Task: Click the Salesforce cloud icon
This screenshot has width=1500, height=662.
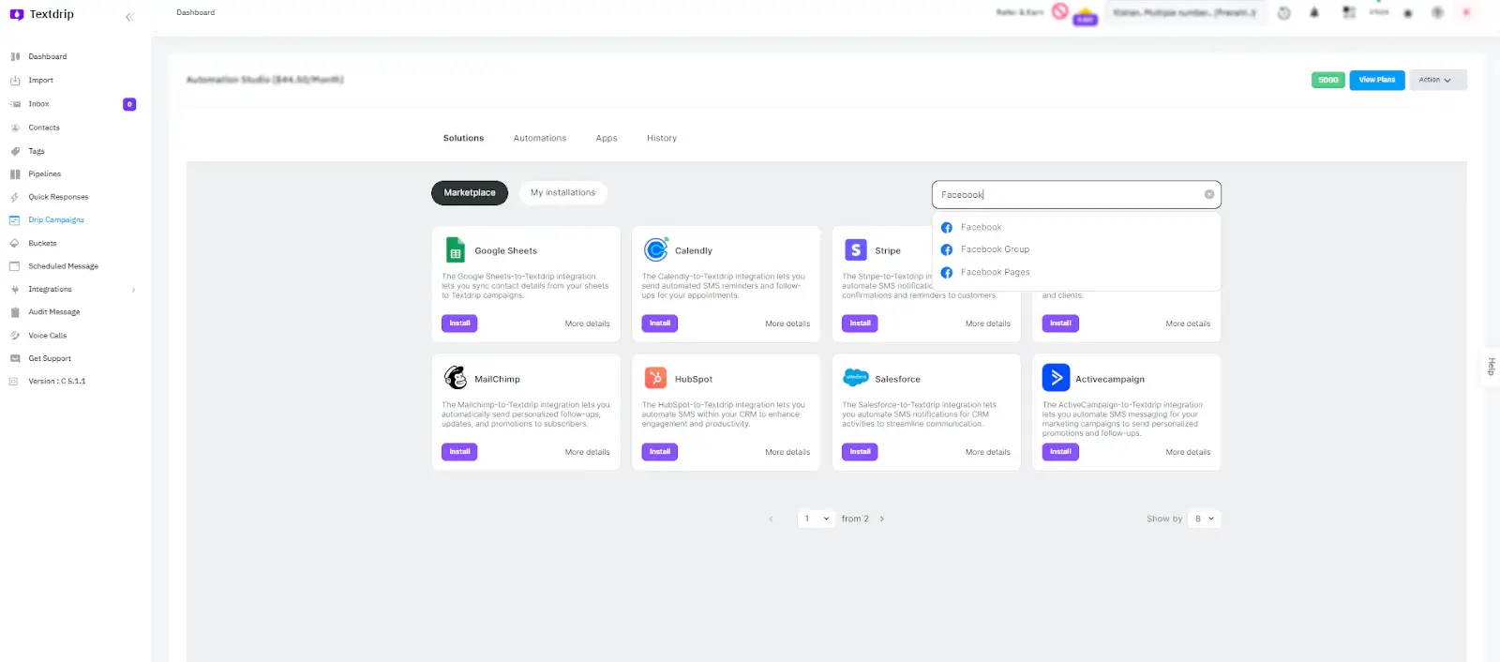Action: [x=856, y=378]
